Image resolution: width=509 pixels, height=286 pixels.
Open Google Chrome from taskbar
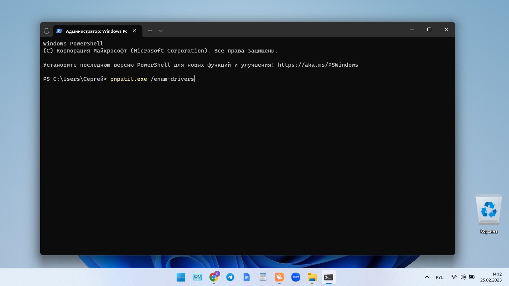[x=214, y=277]
